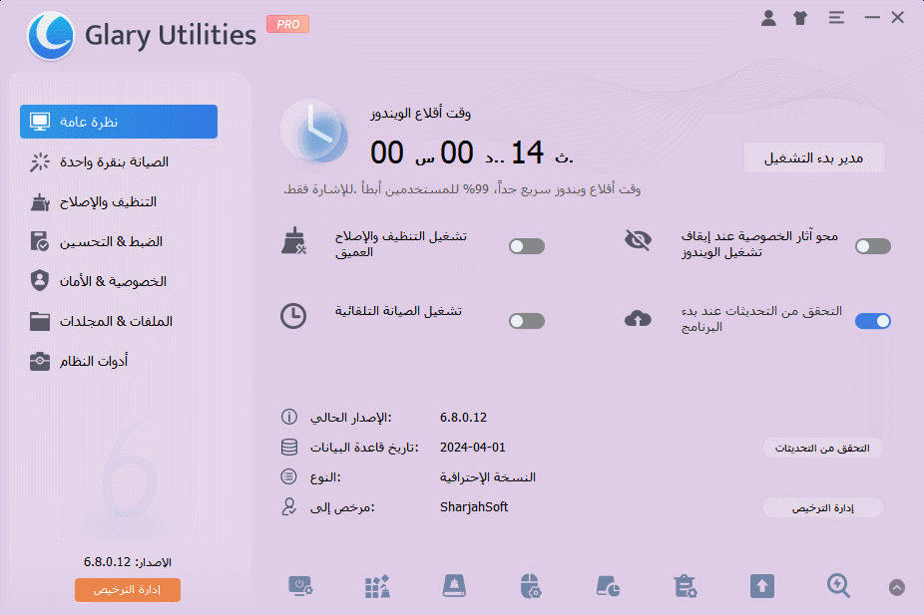This screenshot has width=924, height=615.
Task: Click the info icon beside current version
Action: click(288, 418)
